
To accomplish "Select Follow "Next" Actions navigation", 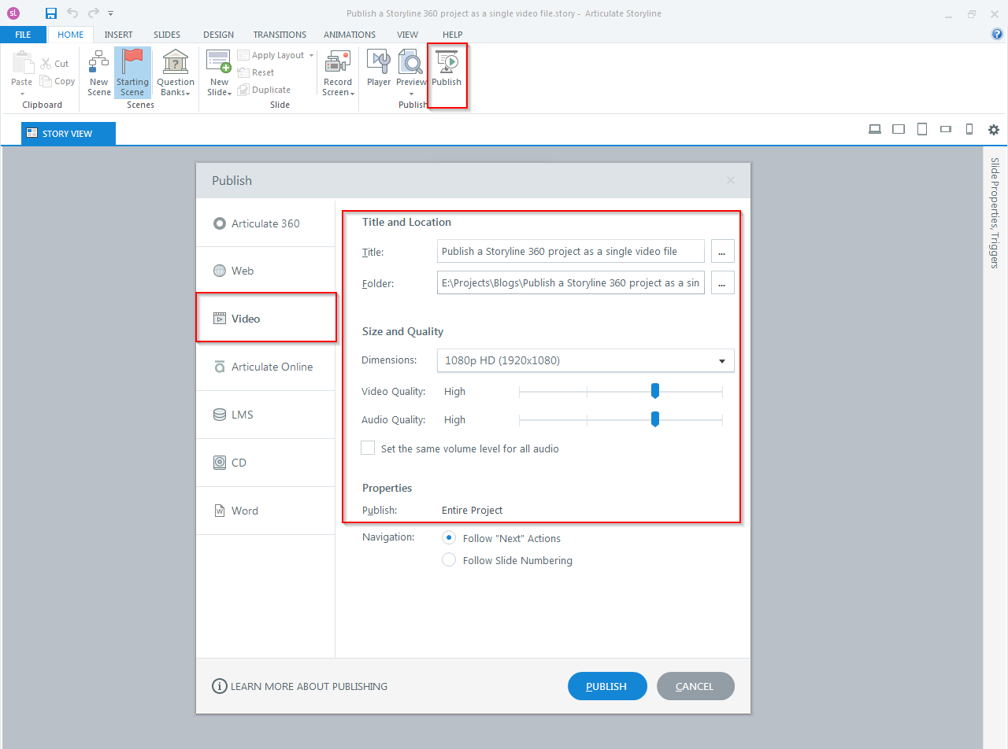I will pyautogui.click(x=449, y=538).
